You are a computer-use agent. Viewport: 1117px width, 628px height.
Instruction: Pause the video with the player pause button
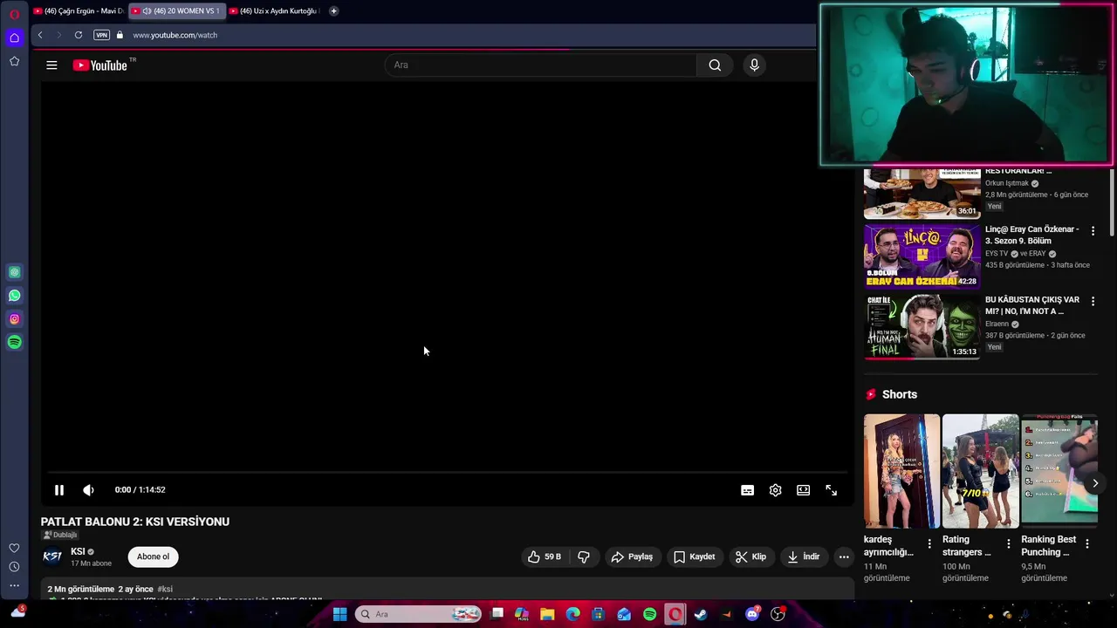pos(59,490)
